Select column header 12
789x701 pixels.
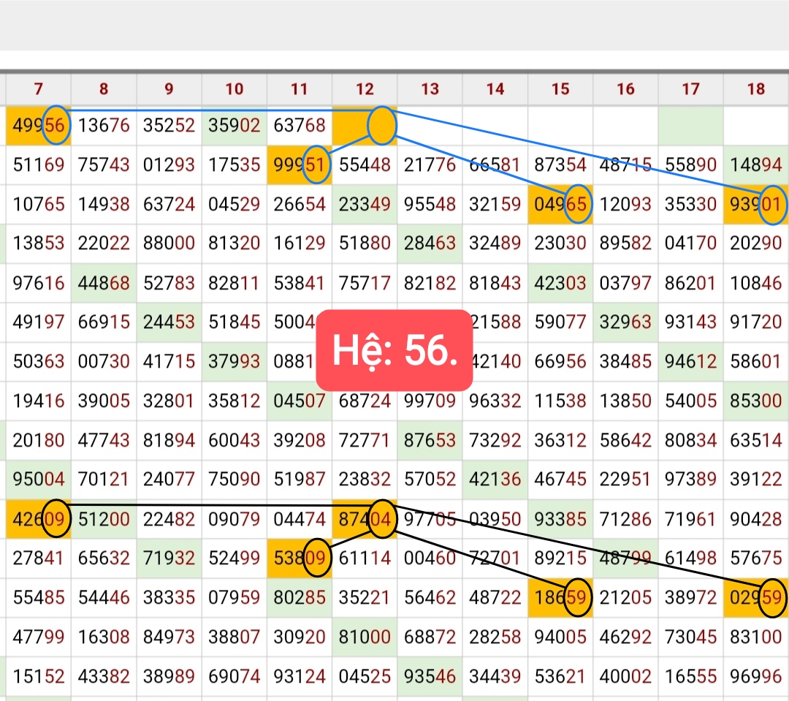pos(365,89)
